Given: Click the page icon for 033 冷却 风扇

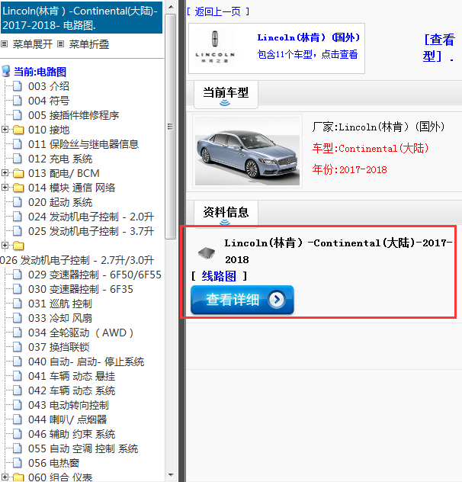Looking at the screenshot, I should click(18, 318).
